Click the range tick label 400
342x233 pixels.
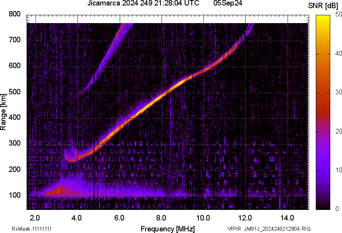click(14, 117)
